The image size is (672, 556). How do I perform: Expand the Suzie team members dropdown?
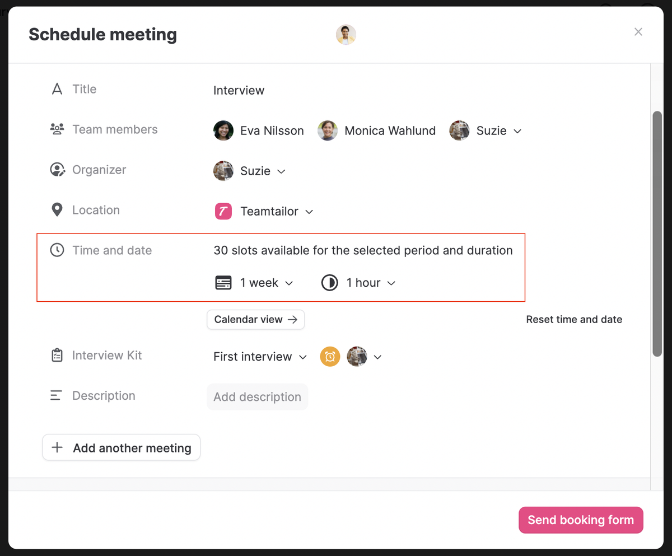(x=517, y=131)
